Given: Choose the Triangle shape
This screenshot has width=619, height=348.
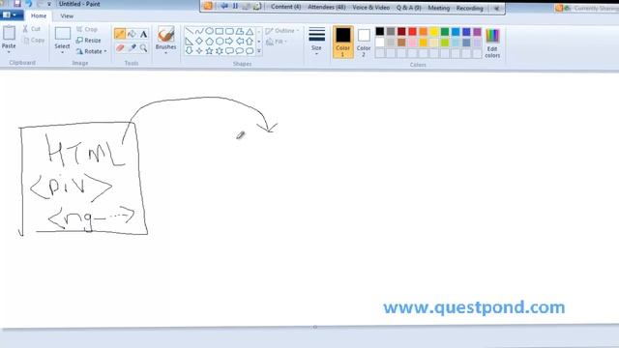Looking at the screenshot, I should tap(250, 31).
